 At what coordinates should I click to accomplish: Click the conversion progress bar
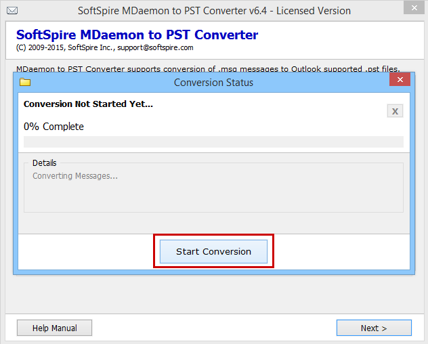click(213, 142)
